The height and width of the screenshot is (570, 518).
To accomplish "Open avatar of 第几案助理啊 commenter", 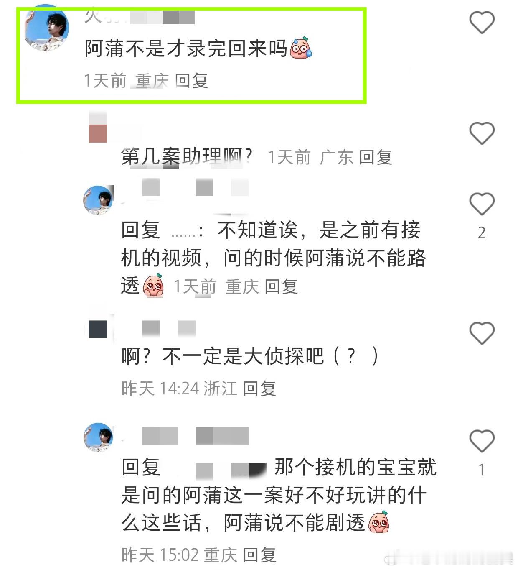I will [x=98, y=127].
